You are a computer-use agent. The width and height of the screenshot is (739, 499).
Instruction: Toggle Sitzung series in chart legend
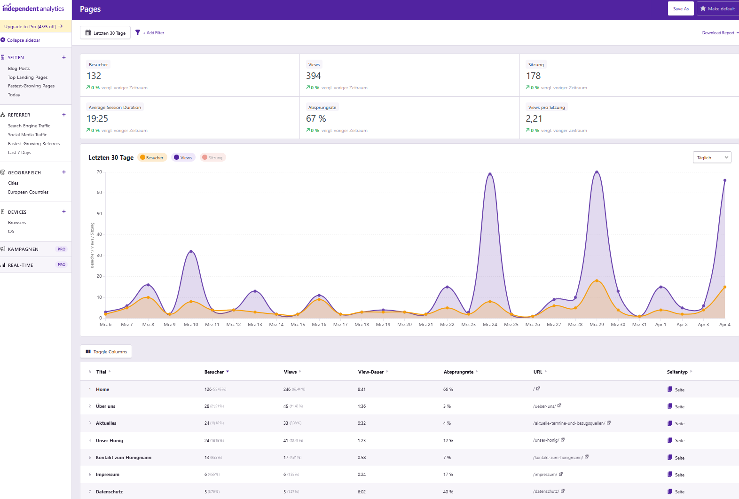212,157
